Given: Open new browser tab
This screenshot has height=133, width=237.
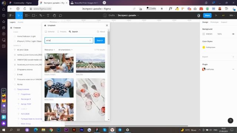Looking at the screenshot, I should [x=104, y=3].
